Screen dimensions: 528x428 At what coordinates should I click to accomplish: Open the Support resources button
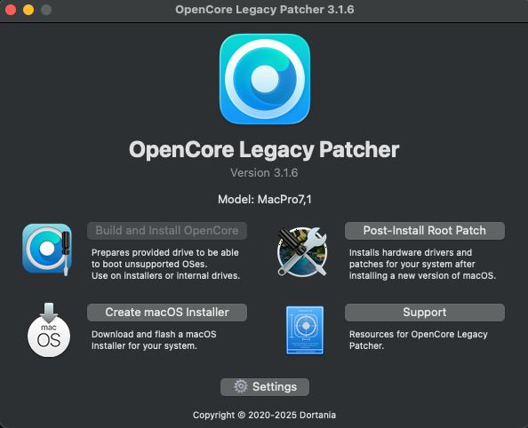click(x=425, y=313)
